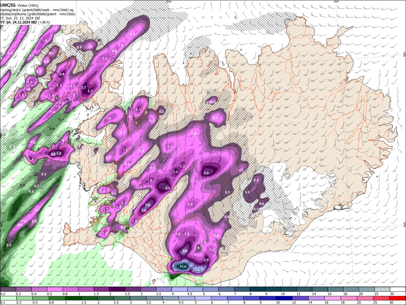Click the 25 label in the lower legend row
406x305 pixels.
(x=375, y=302)
